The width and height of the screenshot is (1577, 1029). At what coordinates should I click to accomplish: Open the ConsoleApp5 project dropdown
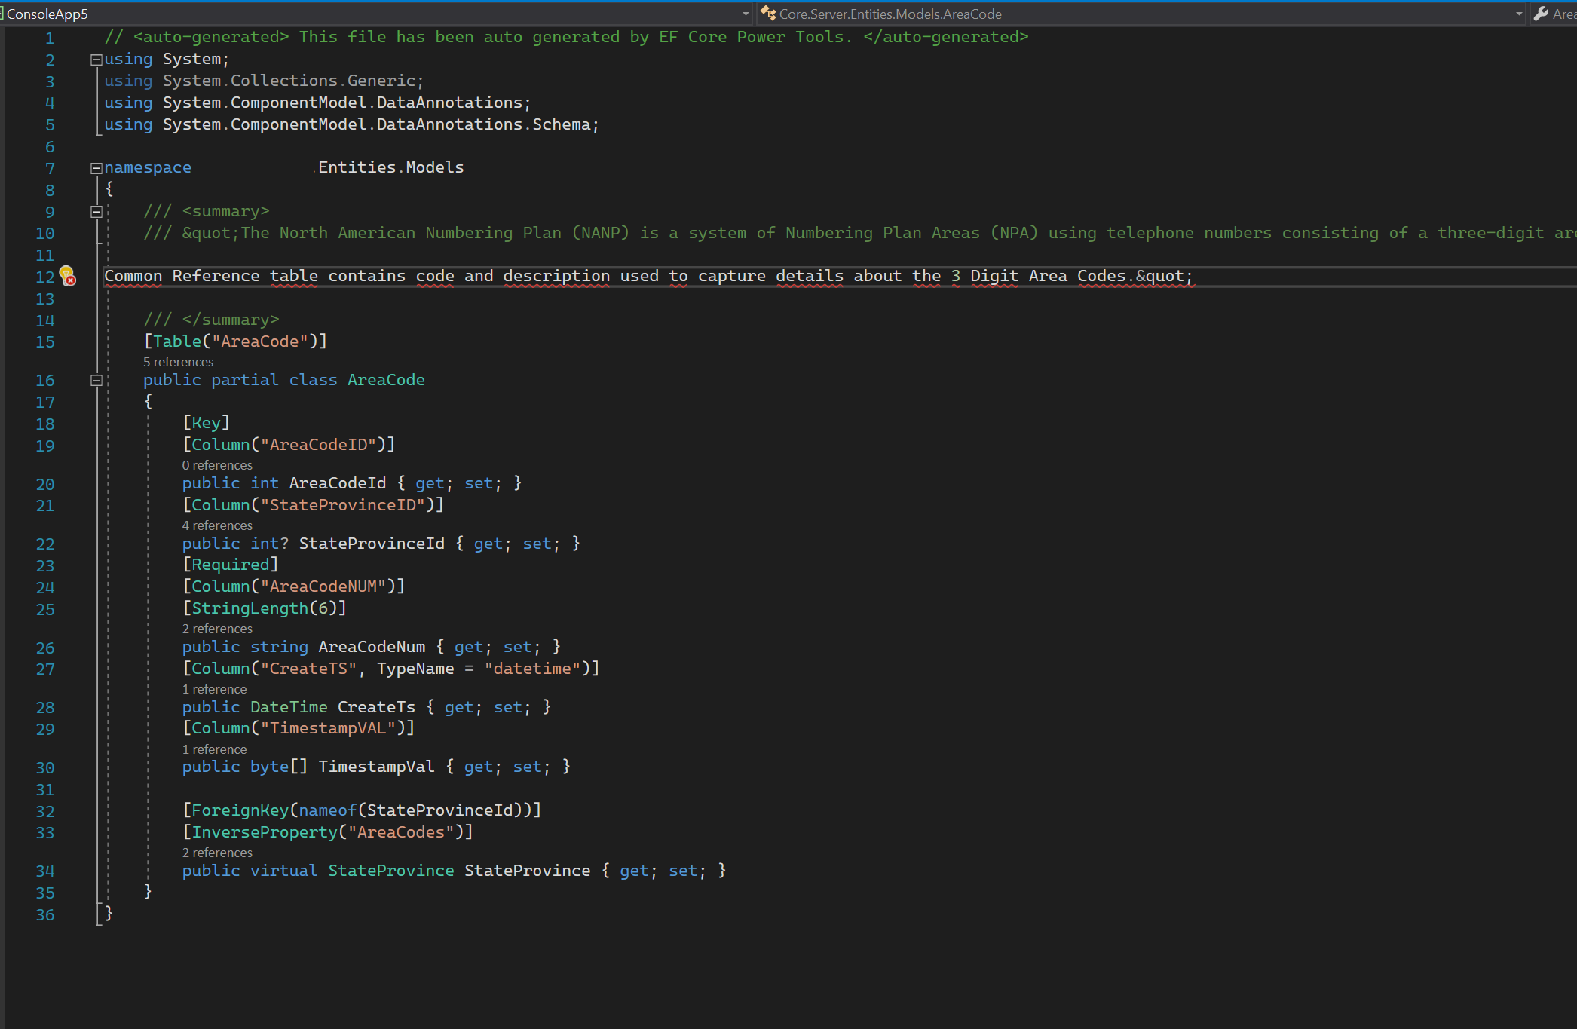coord(745,14)
